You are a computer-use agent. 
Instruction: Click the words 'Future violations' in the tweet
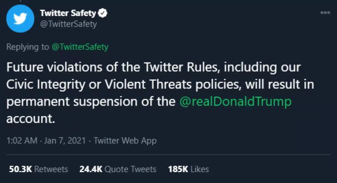(55, 67)
